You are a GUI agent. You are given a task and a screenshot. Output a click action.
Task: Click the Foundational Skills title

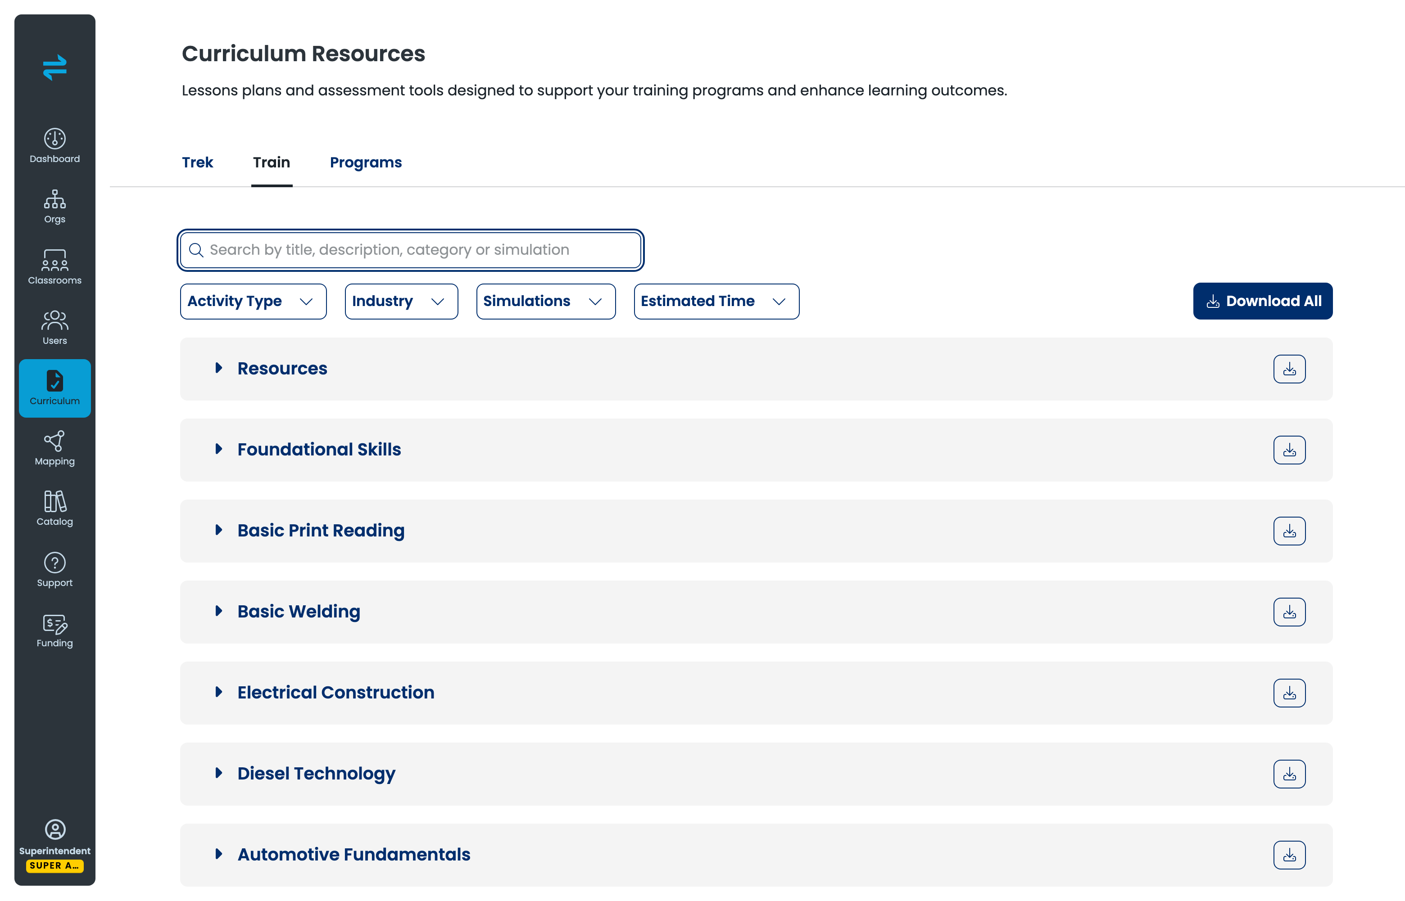pyautogui.click(x=319, y=449)
